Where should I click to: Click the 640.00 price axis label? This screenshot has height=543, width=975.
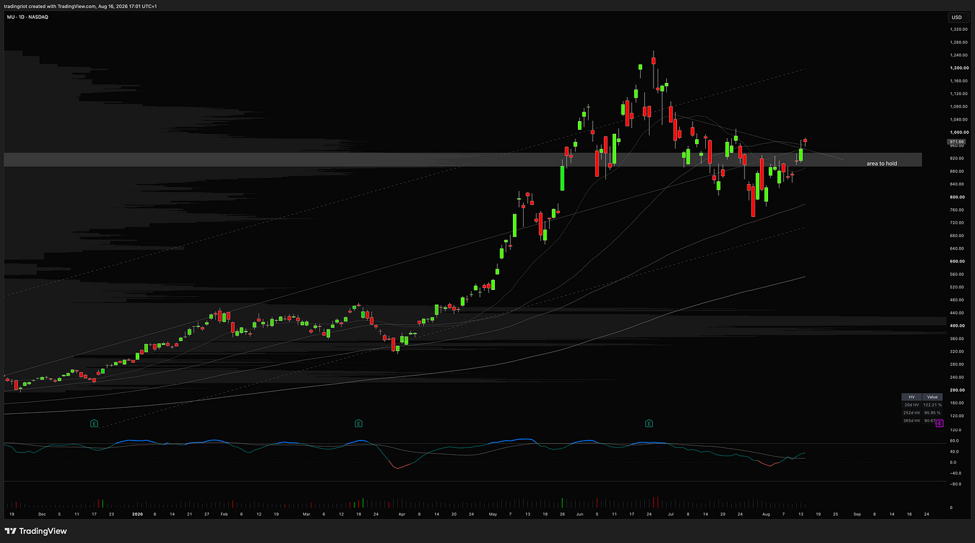tap(956, 248)
